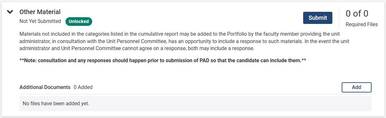This screenshot has width=386, height=118.
Task: Click the bold Note about PAD submission
Action: pos(163,61)
